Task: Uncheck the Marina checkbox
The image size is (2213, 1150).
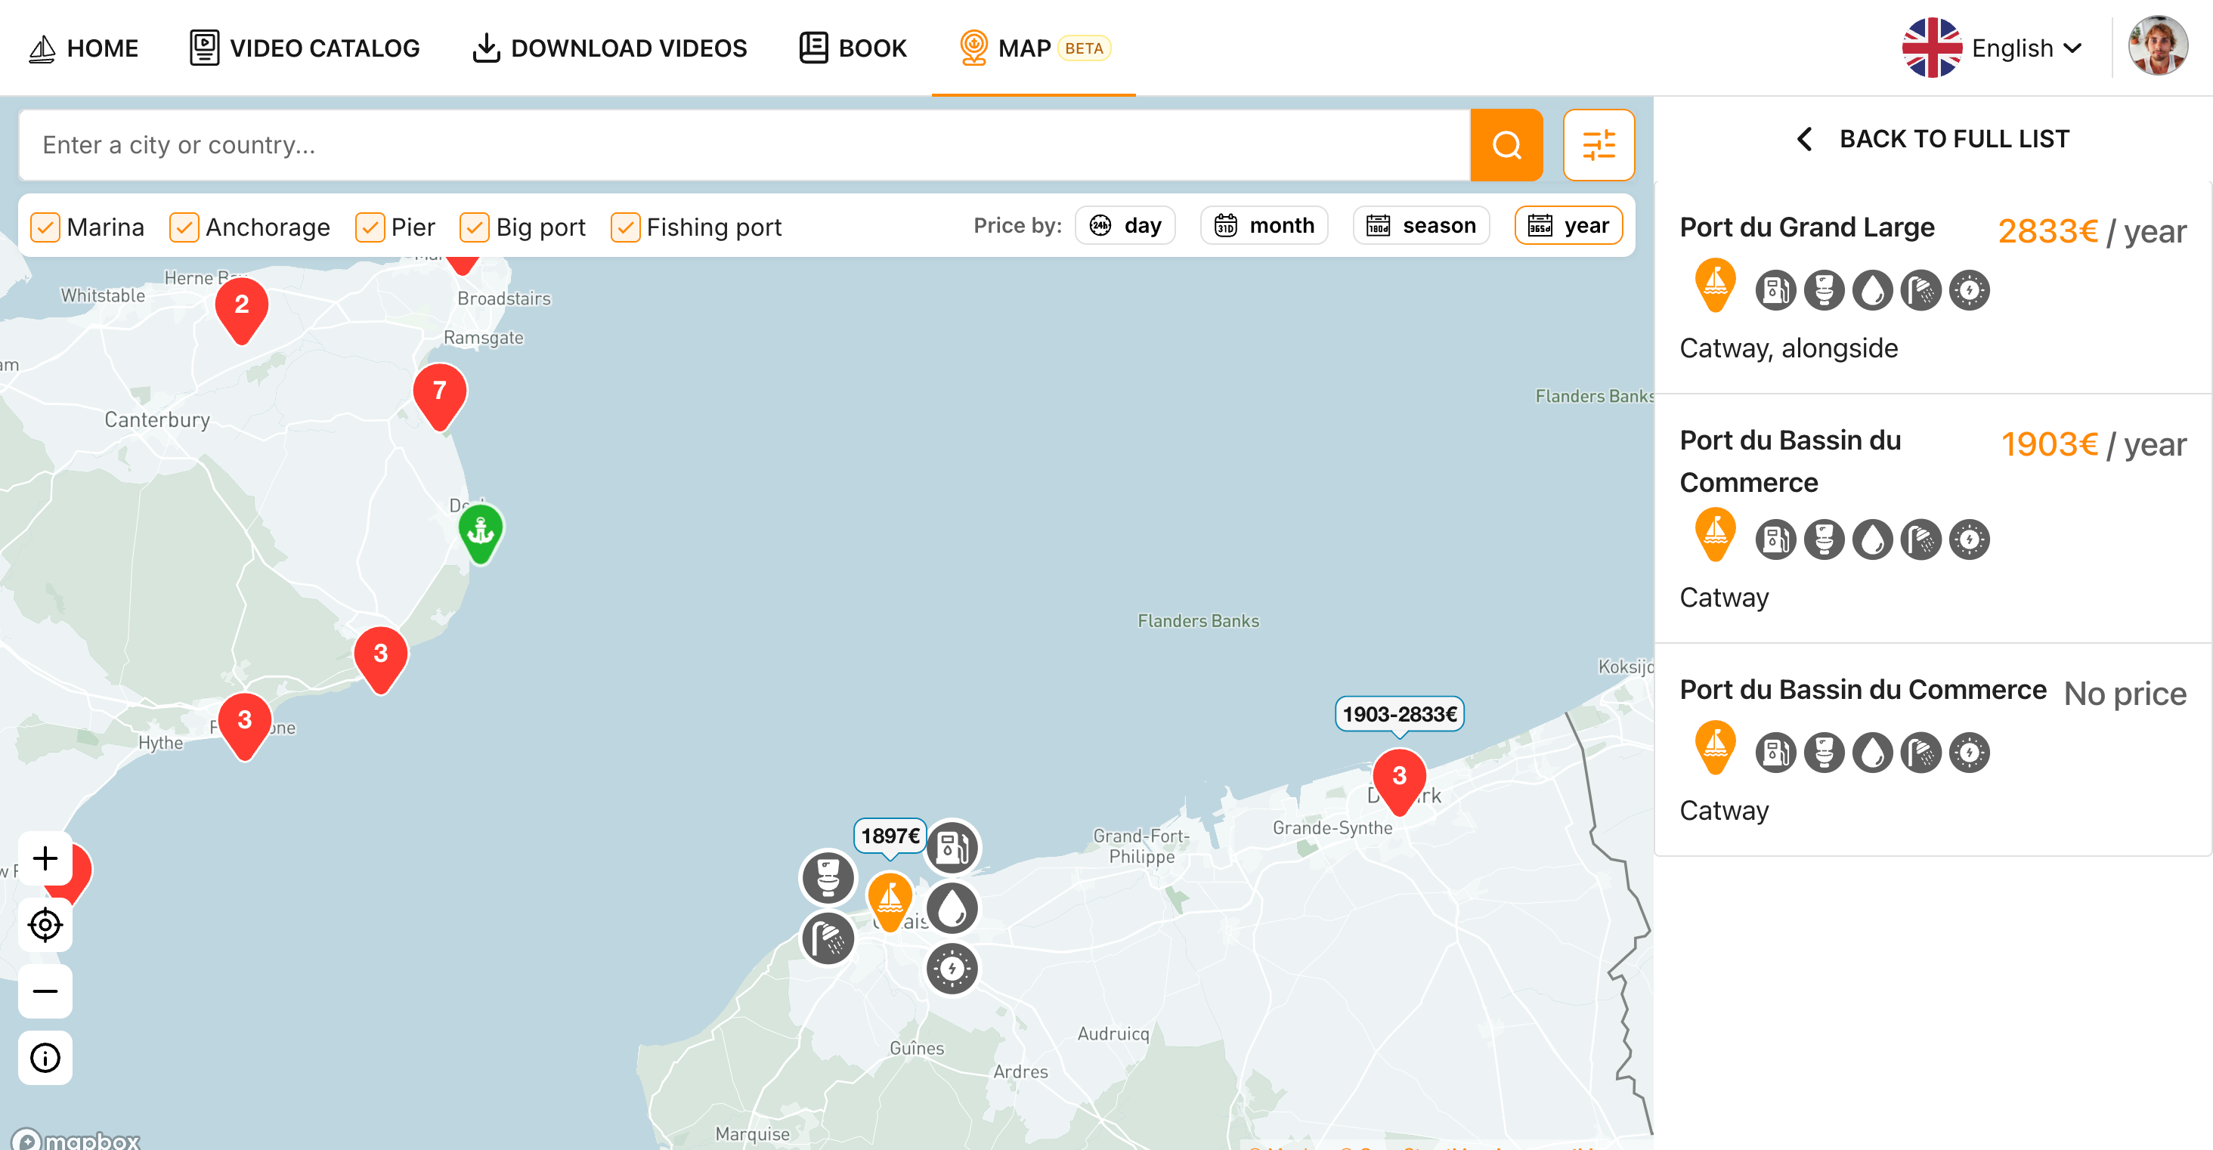Action: pyautogui.click(x=45, y=227)
